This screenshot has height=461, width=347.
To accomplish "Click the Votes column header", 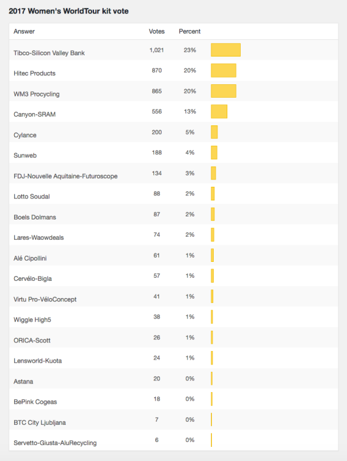I will pyautogui.click(x=157, y=31).
